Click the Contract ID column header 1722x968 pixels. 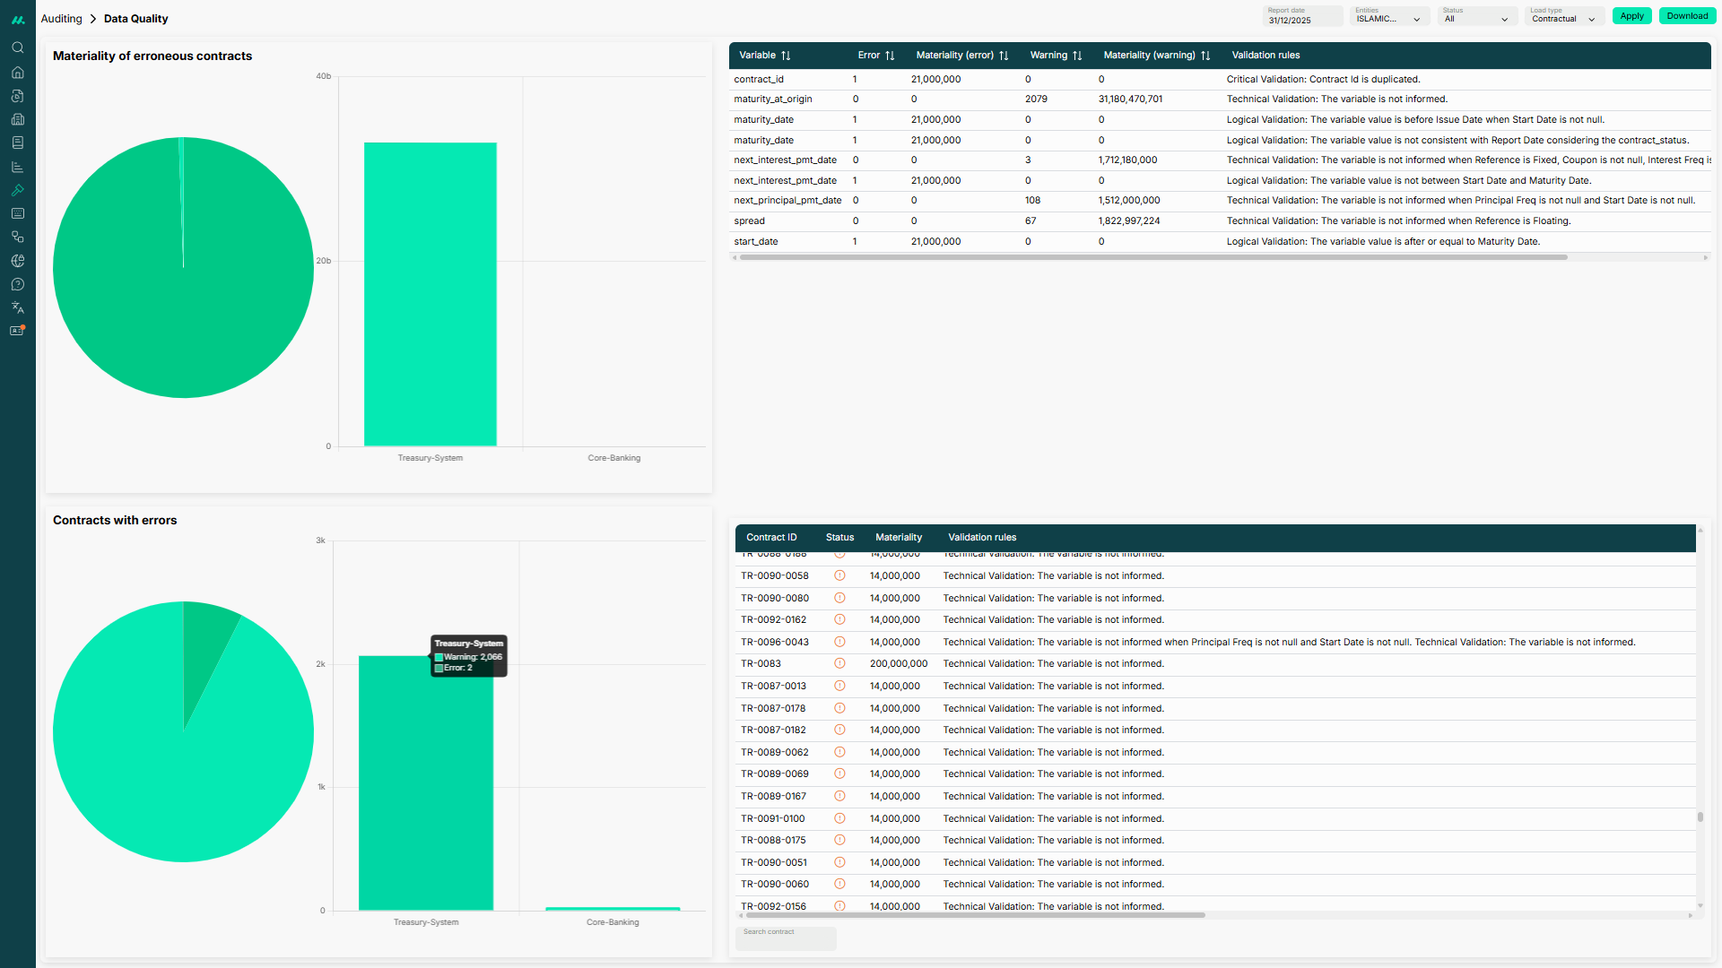(771, 538)
